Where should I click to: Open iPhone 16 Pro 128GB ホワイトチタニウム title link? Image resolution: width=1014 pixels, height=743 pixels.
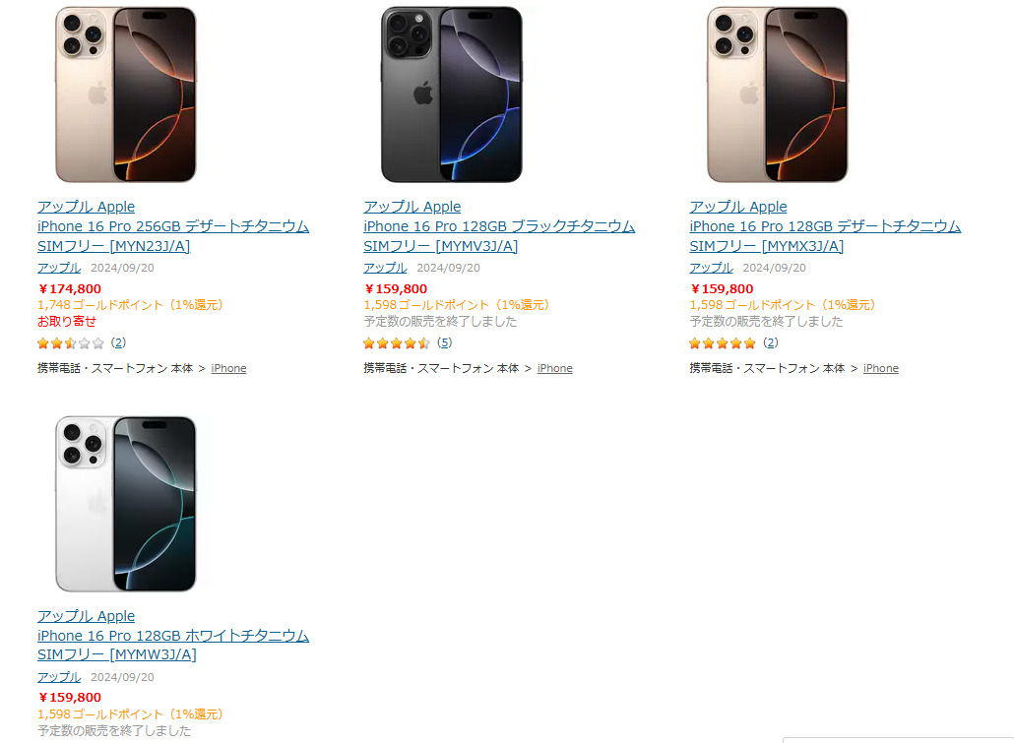tap(173, 636)
